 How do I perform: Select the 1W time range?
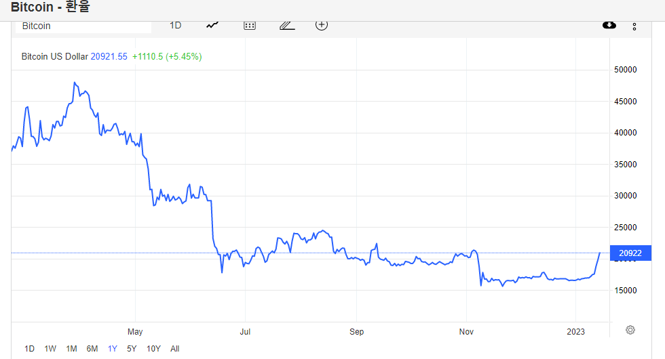[50, 348]
